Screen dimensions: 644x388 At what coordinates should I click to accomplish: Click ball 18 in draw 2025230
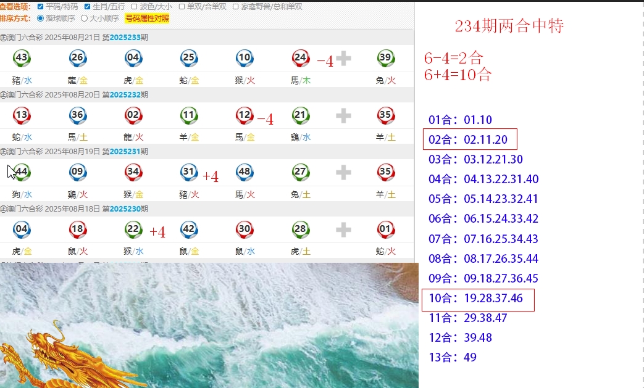coord(78,229)
